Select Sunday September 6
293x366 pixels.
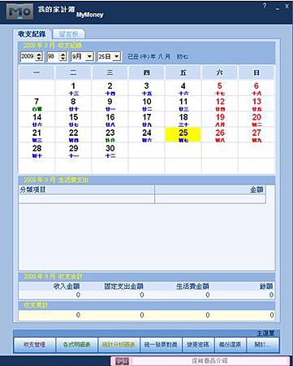pyautogui.click(x=256, y=89)
